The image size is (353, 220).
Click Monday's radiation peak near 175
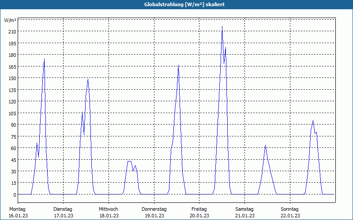(x=45, y=59)
